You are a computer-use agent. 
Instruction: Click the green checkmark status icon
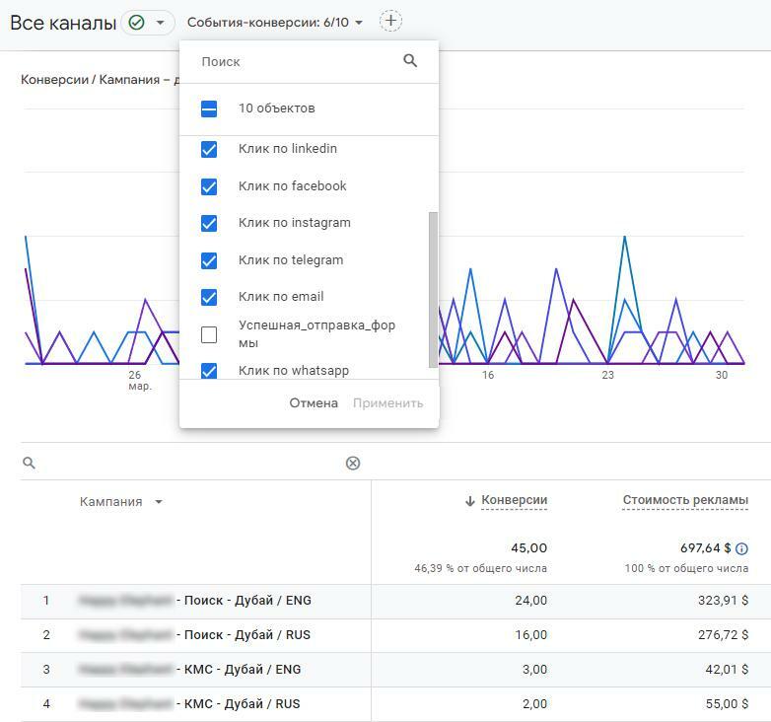click(x=136, y=22)
